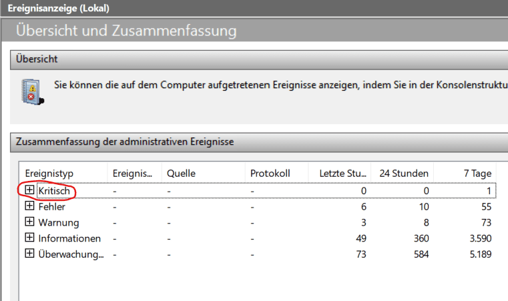This screenshot has width=508, height=301.
Task: Expand the Kritisch event type row
Action: pyautogui.click(x=29, y=190)
